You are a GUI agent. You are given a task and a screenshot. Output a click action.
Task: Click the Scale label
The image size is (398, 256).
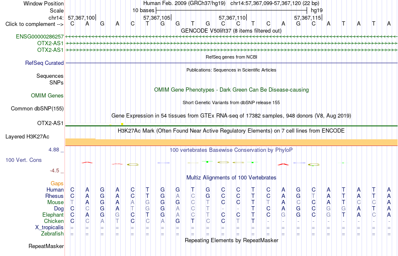point(57,10)
